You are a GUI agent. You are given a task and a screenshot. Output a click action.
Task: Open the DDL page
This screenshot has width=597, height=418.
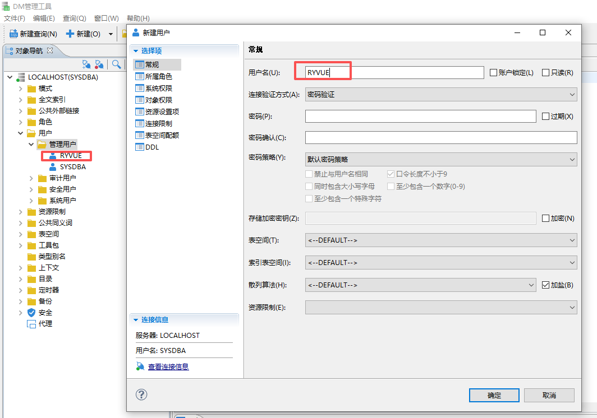click(x=148, y=147)
